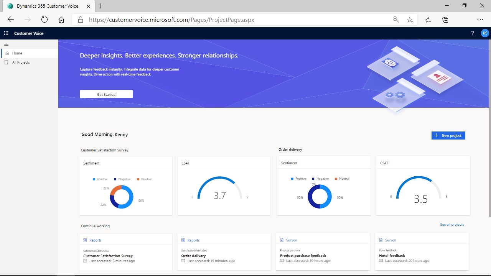Open the favorites list icon

(x=428, y=20)
